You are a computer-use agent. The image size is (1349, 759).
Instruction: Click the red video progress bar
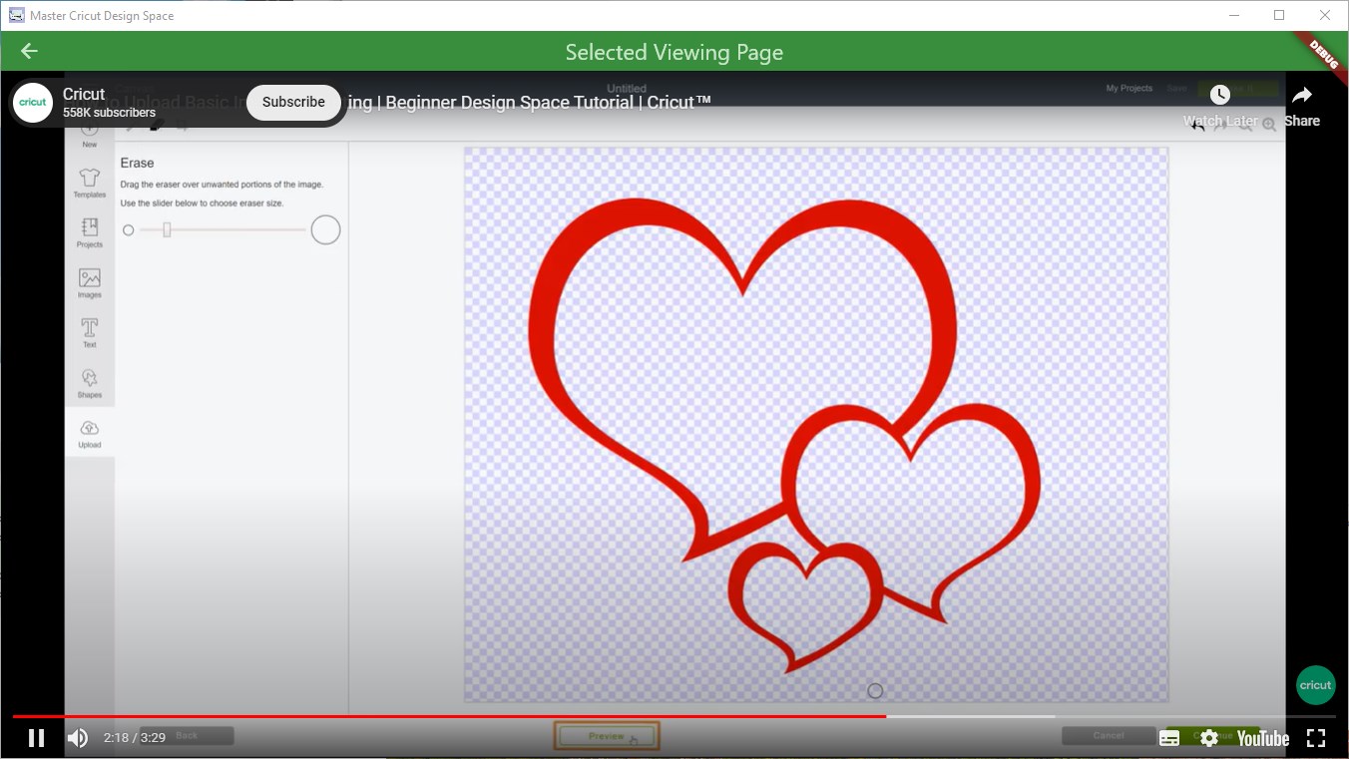(x=599, y=716)
